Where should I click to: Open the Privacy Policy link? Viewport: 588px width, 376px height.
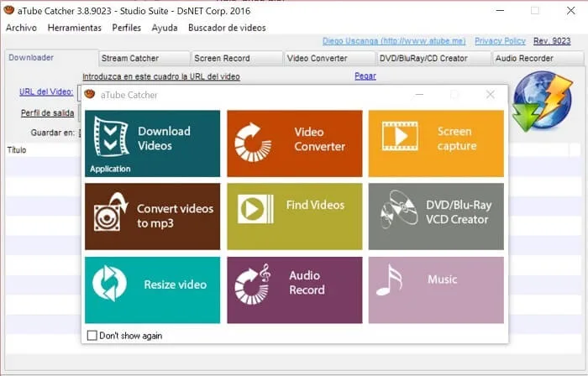[501, 41]
